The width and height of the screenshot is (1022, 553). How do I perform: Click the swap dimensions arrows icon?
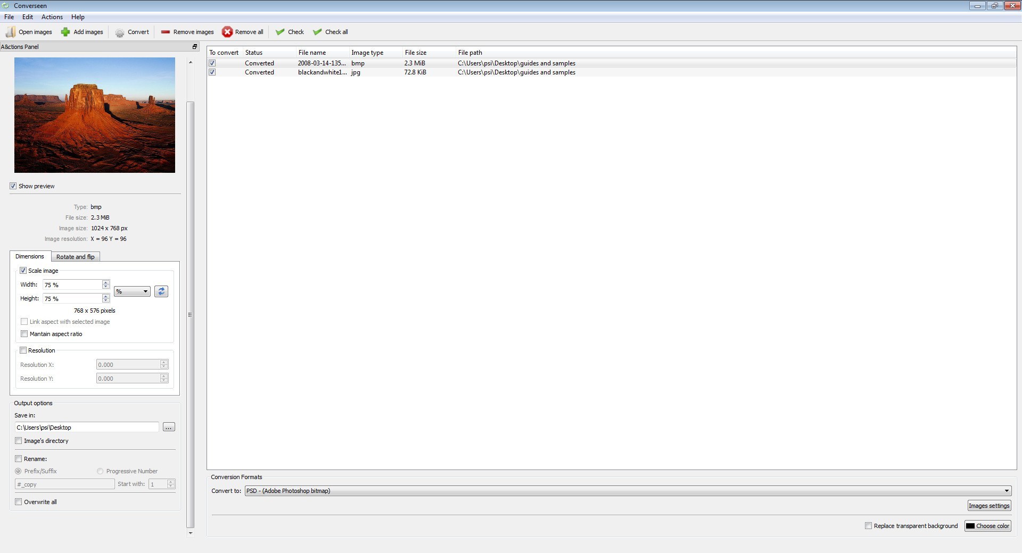(161, 291)
